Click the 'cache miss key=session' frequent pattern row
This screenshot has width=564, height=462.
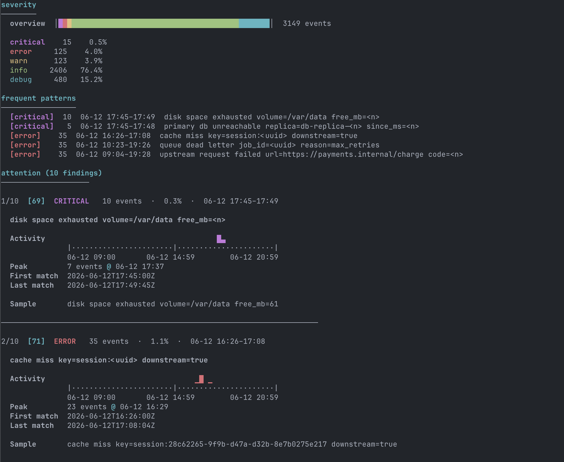pos(184,136)
